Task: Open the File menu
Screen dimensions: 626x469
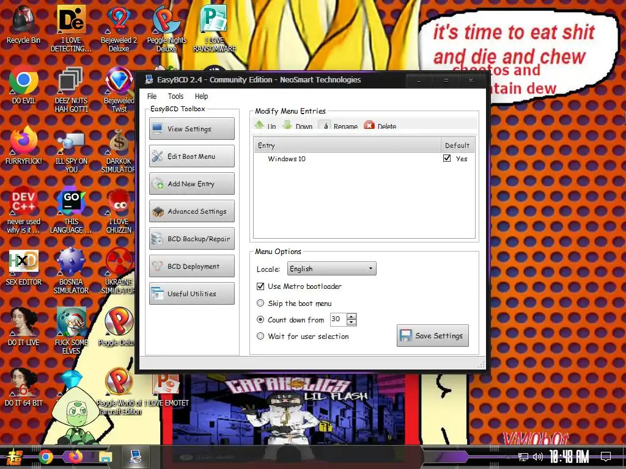Action: [152, 96]
